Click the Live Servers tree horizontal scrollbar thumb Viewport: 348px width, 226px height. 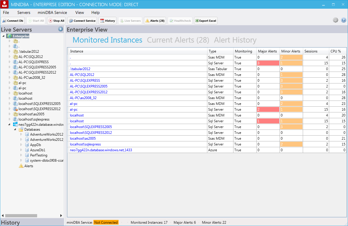21,216
